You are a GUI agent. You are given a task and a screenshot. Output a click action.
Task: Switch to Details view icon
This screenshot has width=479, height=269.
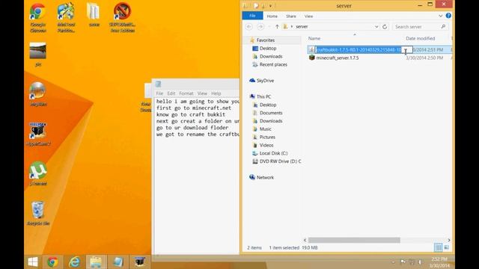(x=438, y=247)
